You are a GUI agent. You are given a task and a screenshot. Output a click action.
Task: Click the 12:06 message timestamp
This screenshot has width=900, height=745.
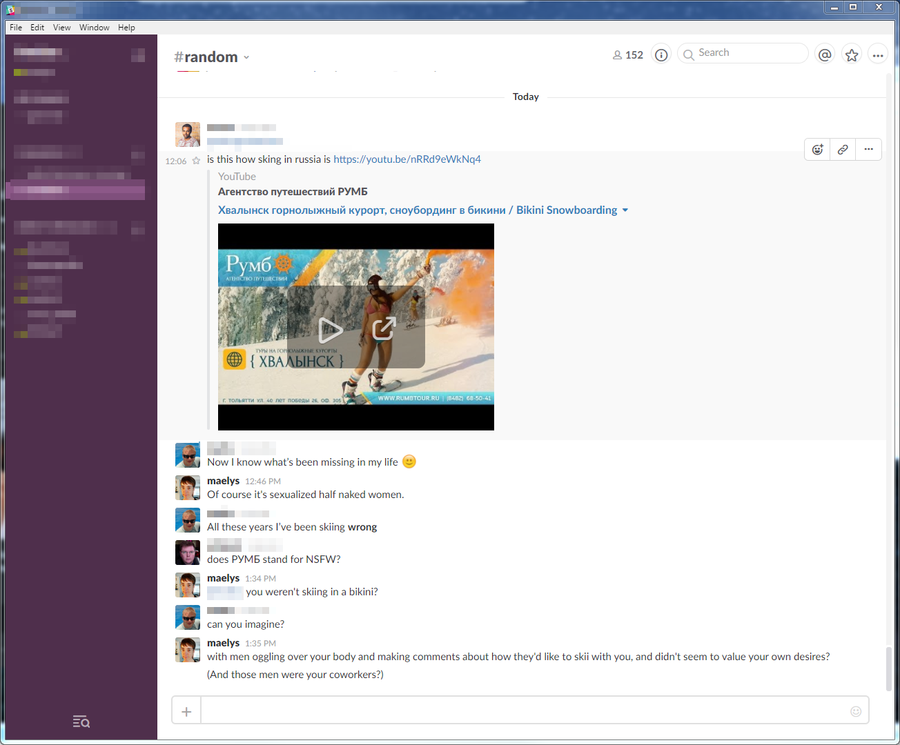click(176, 161)
